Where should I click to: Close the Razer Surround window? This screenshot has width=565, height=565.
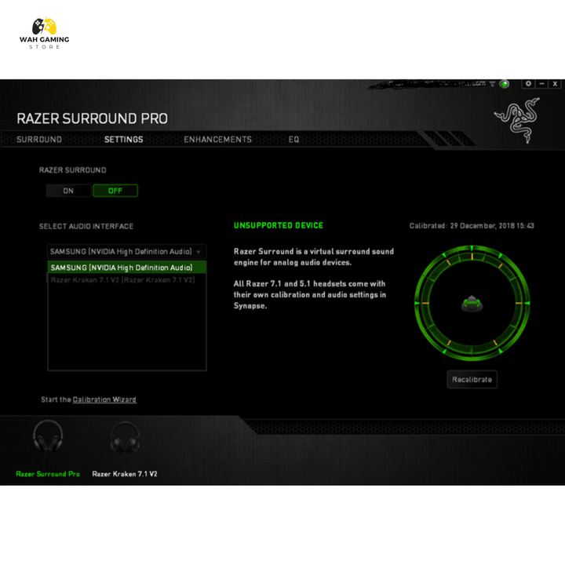(x=555, y=84)
